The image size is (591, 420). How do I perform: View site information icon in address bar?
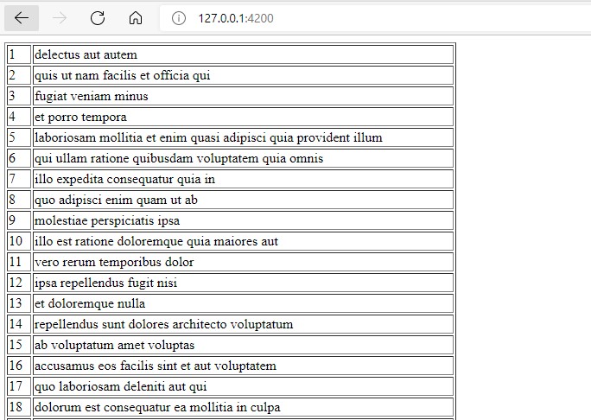[x=179, y=17]
